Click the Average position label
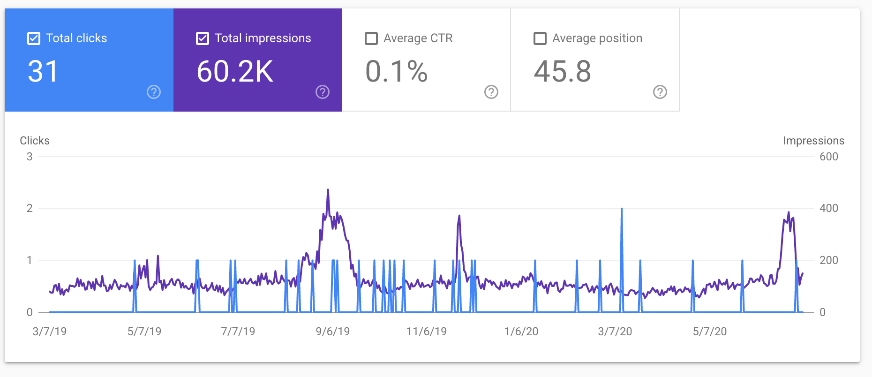 click(x=597, y=38)
